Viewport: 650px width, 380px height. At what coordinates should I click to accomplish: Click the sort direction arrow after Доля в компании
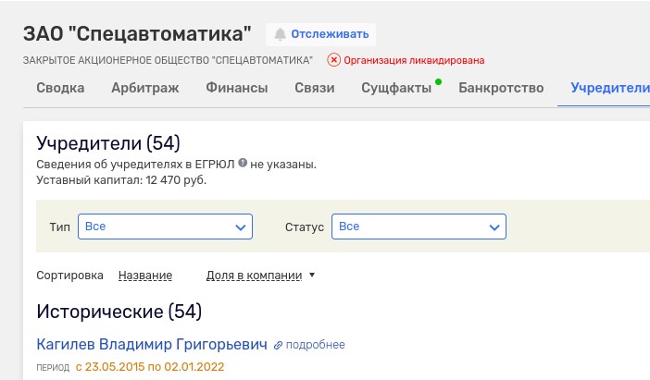pos(312,276)
